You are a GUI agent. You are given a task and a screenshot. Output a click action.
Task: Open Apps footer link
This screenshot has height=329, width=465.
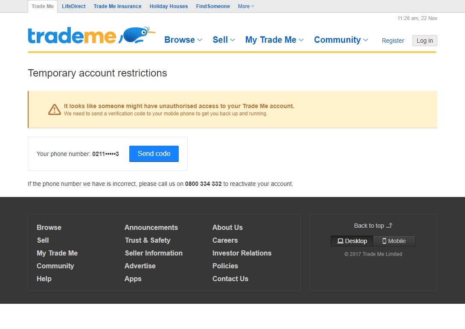pos(133,279)
